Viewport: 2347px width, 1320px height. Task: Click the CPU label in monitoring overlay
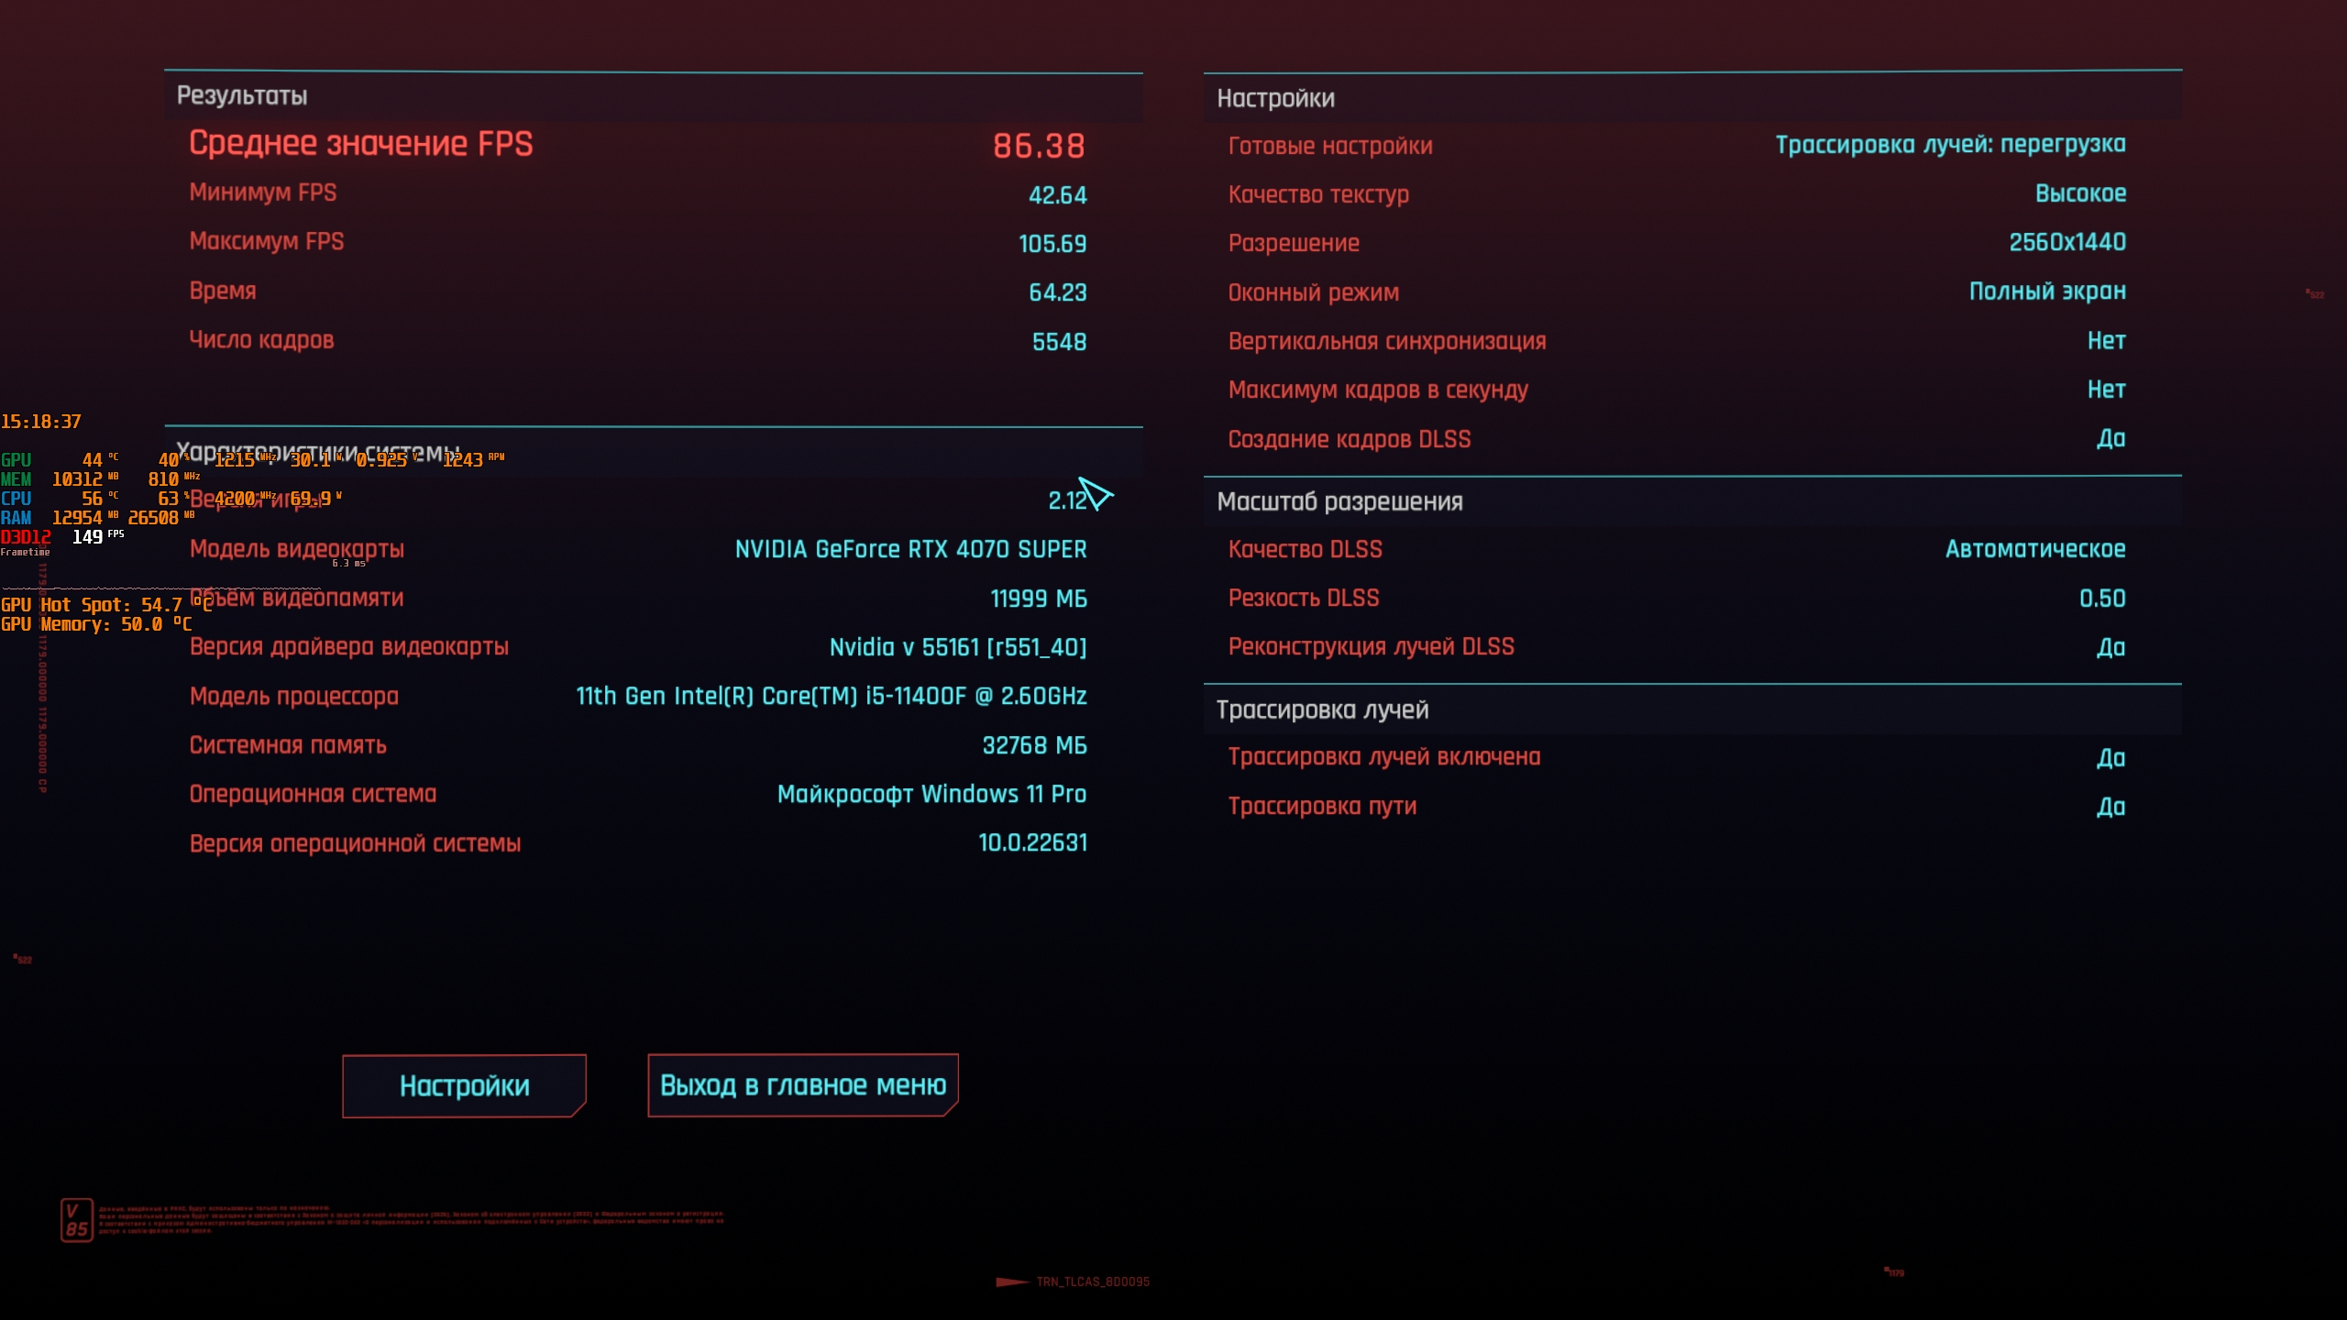point(17,499)
